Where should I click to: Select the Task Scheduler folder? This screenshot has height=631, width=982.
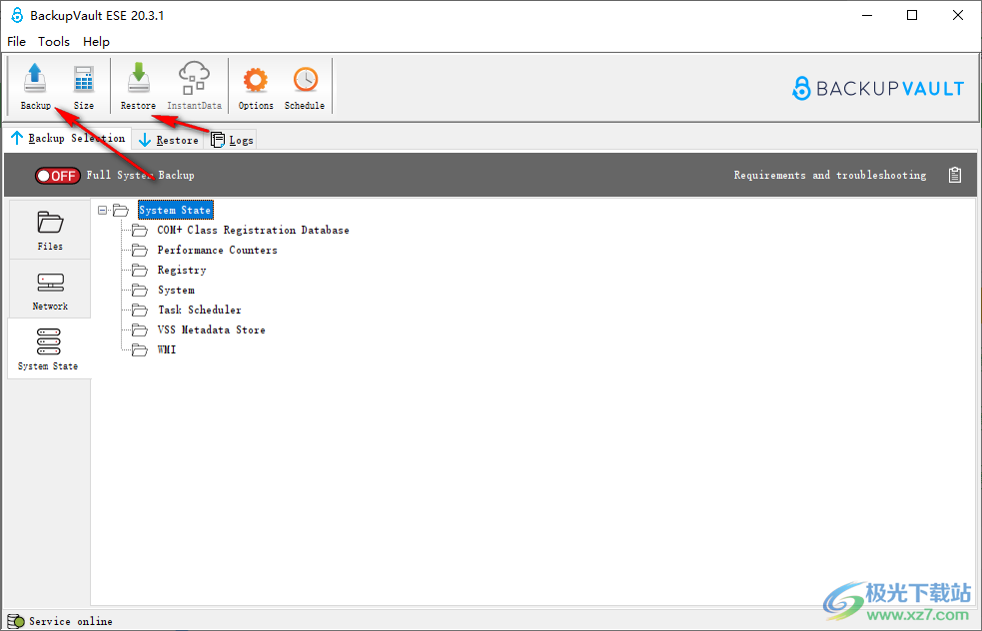point(199,311)
